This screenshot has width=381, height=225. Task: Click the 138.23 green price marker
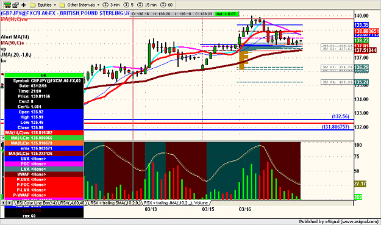pos(361,41)
